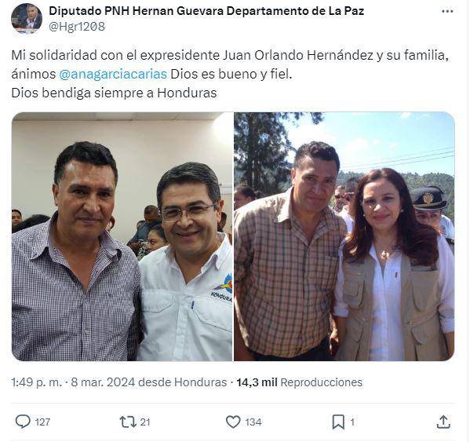Click the 21 reposts count
470x442 pixels.
(x=145, y=422)
